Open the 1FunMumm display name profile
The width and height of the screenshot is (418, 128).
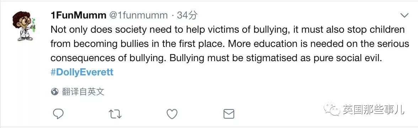(x=78, y=16)
